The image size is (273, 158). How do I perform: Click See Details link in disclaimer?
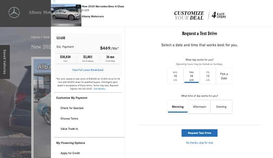[x=99, y=89]
